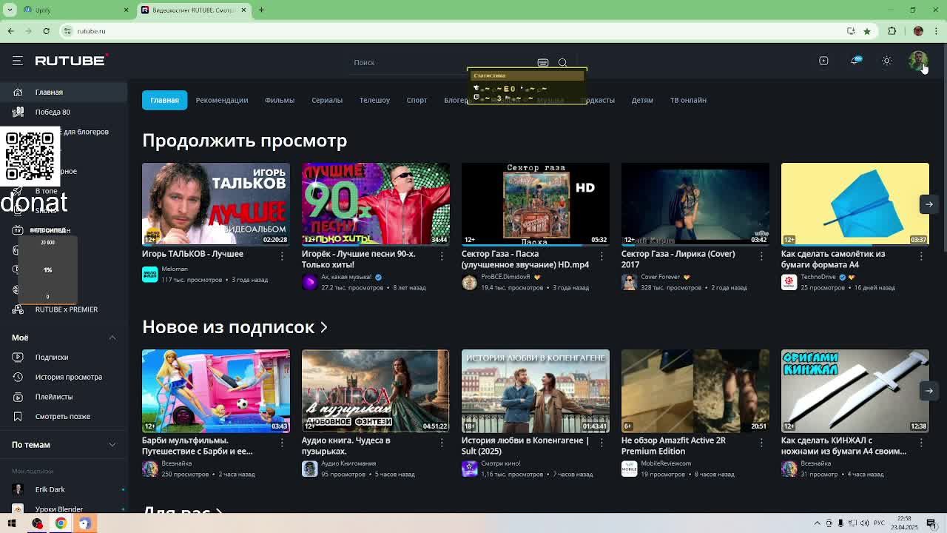Go back with browser back arrow
This screenshot has height=533, width=947.
[x=10, y=31]
